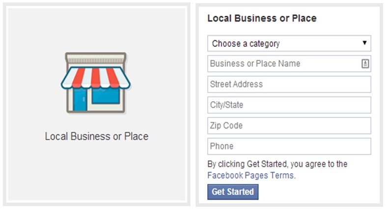The image size is (386, 210).
Task: Open the Facebook Pages Terms link
Action: 250,176
